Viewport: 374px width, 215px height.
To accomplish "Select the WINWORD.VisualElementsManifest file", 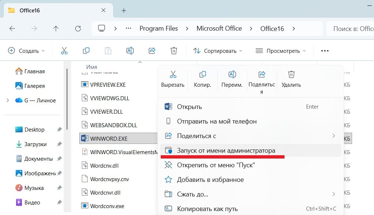I will point(119,152).
